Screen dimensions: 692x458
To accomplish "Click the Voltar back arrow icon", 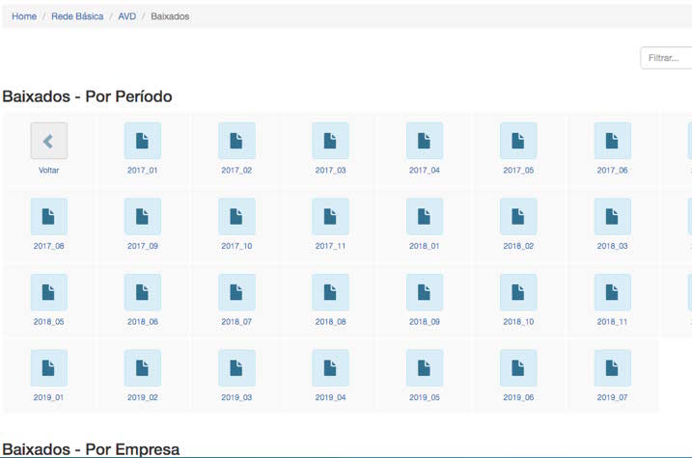I will pyautogui.click(x=48, y=141).
